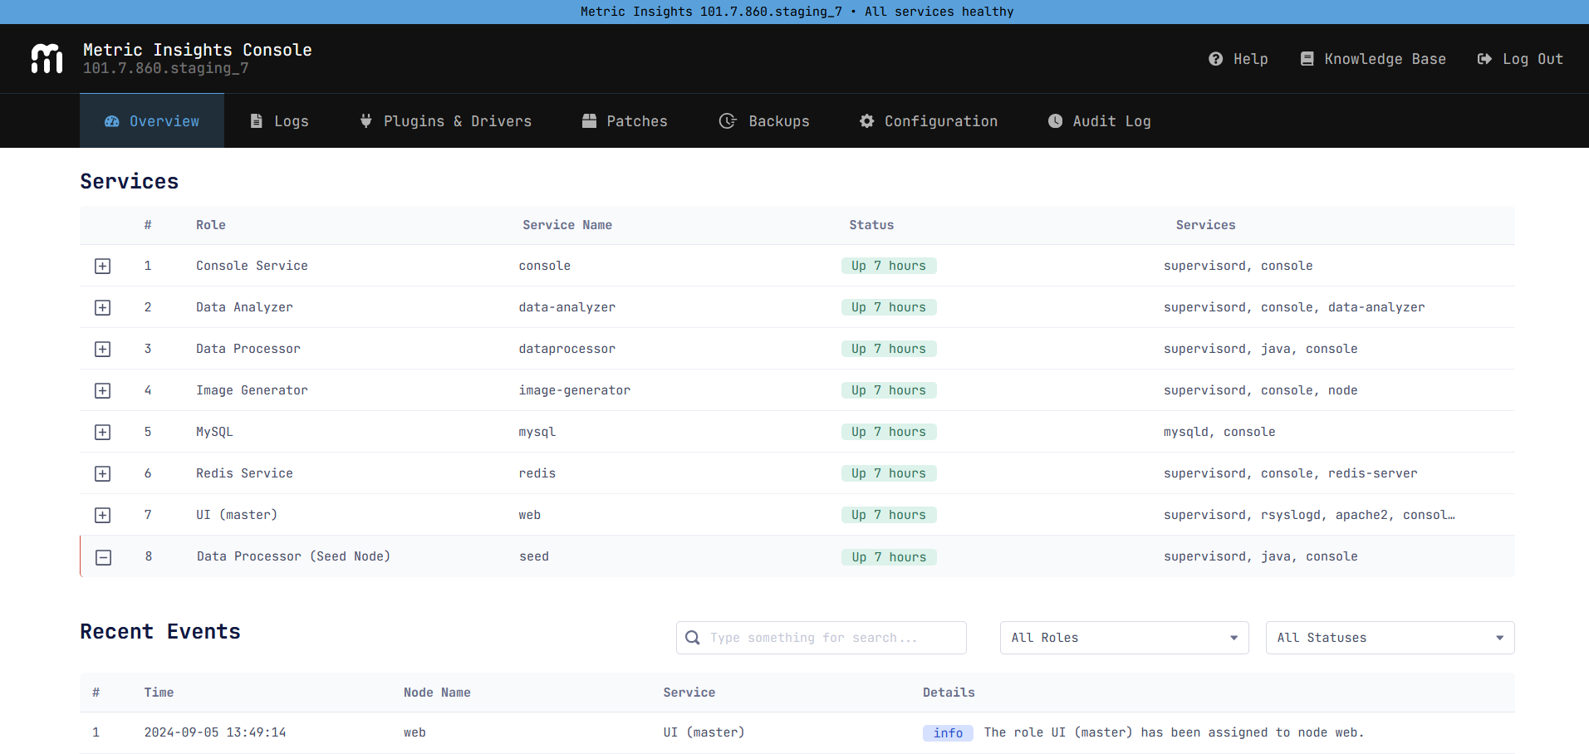Click the Details column header
1589x754 pixels.
pyautogui.click(x=949, y=693)
